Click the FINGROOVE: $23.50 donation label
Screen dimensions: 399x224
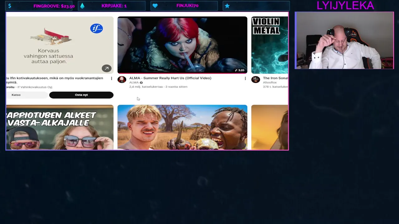click(54, 6)
